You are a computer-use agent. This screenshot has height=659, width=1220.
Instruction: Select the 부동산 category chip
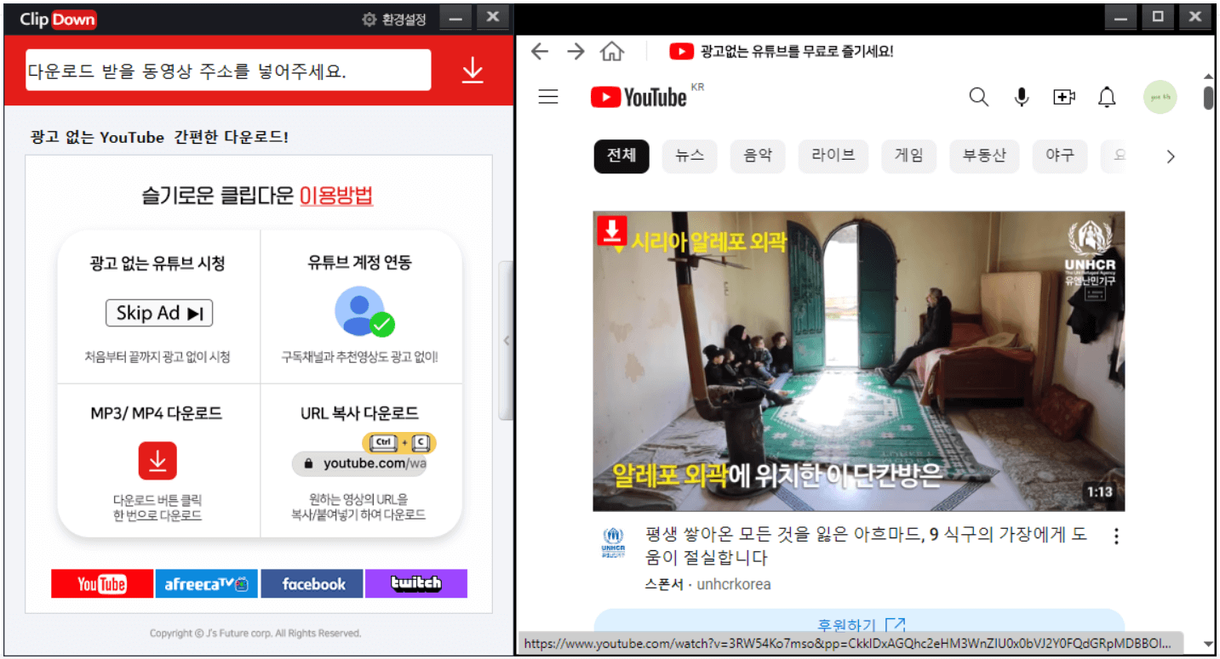pyautogui.click(x=984, y=156)
